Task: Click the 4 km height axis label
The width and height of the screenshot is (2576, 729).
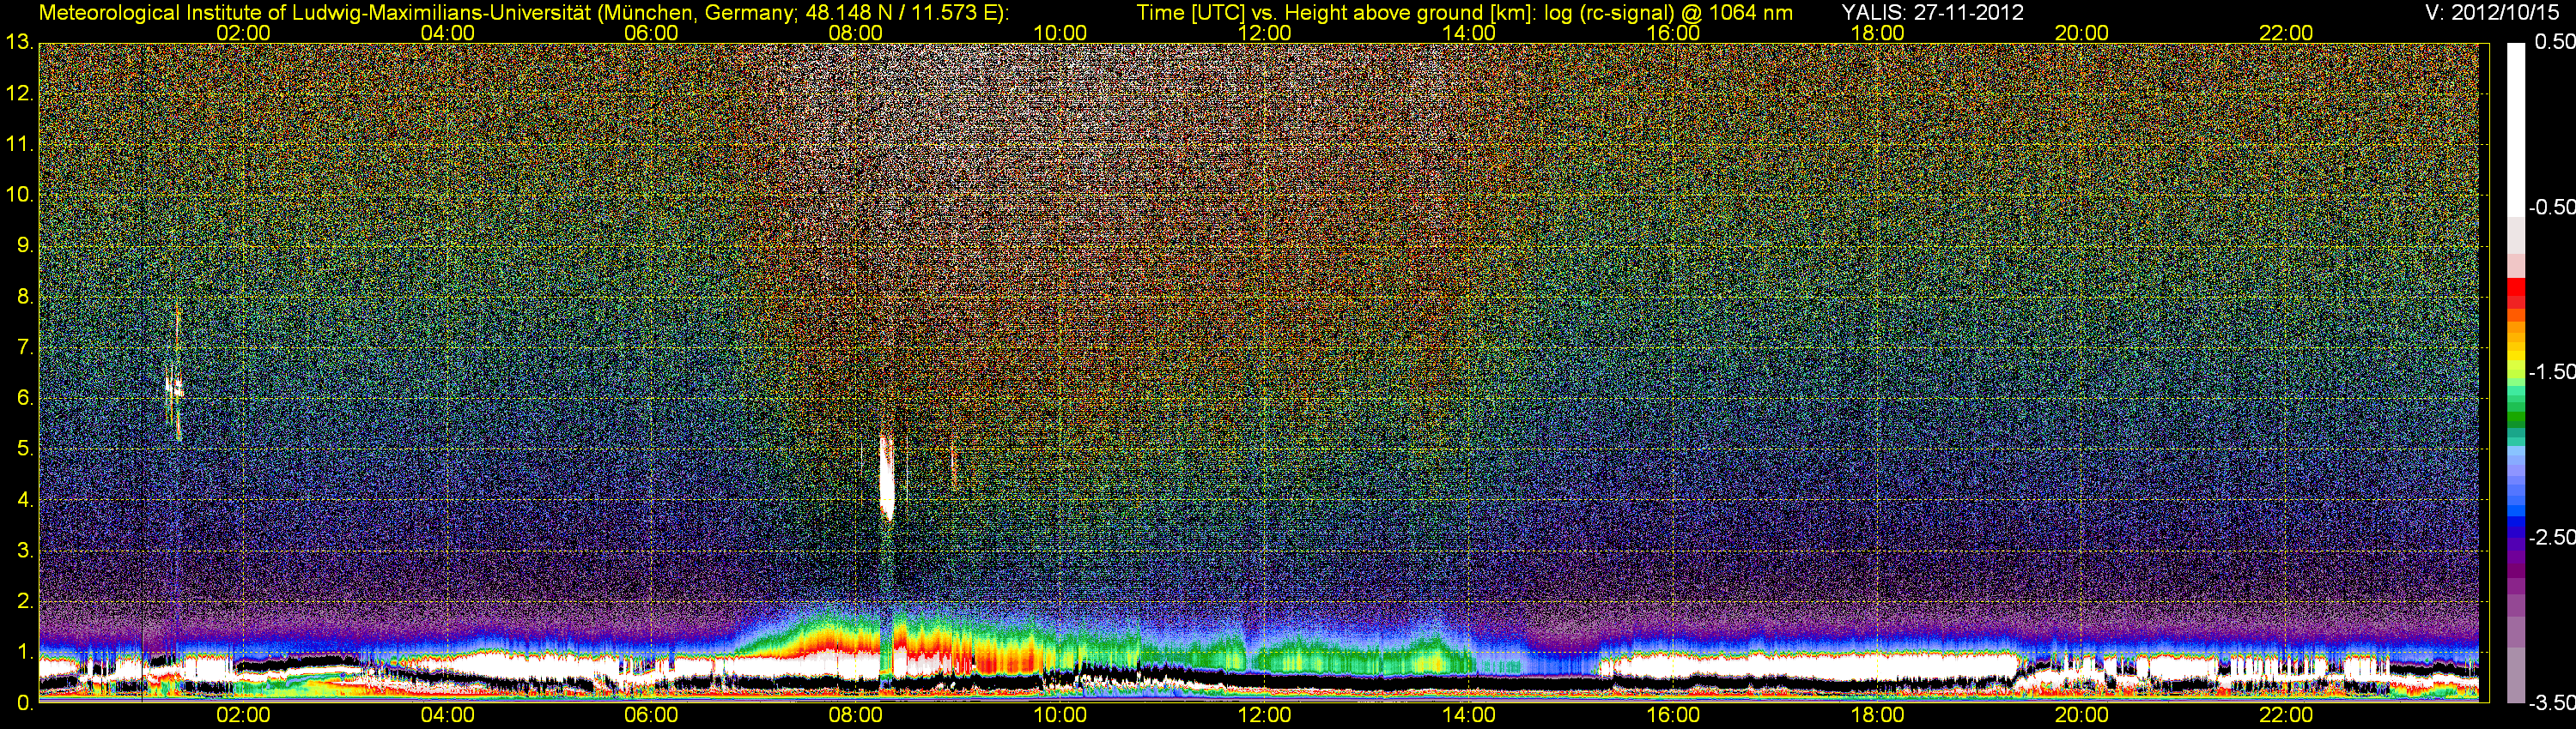Action: pyautogui.click(x=25, y=499)
